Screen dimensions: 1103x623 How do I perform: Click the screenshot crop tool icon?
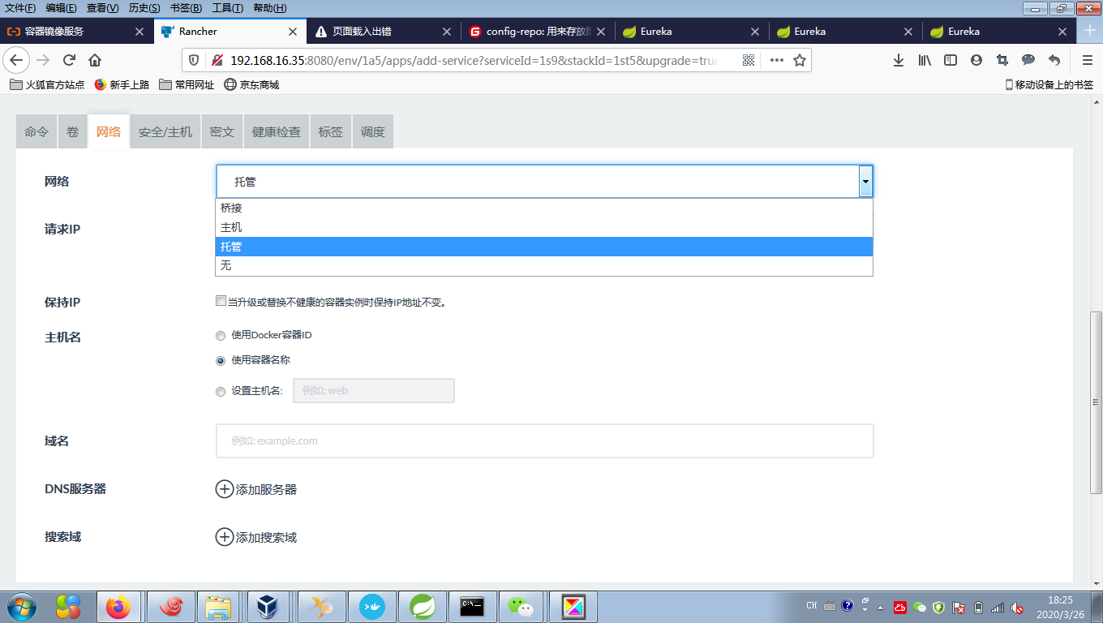tap(1002, 60)
